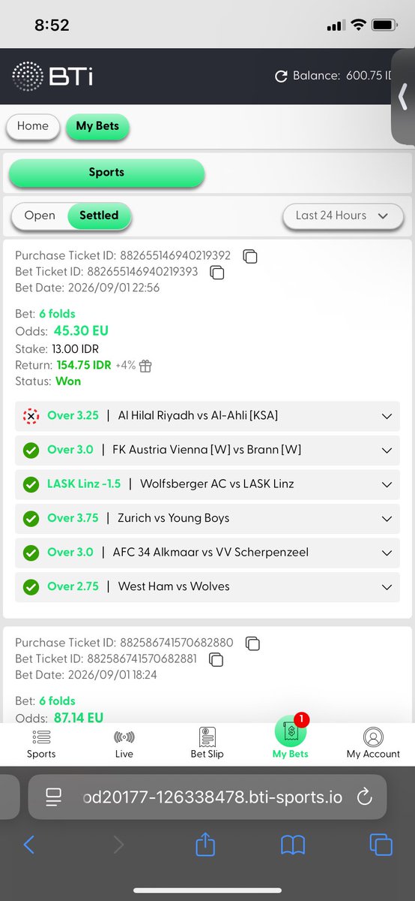Screen dimensions: 415x901
Task: Open Last 24 Hours dropdown
Action: (x=342, y=215)
